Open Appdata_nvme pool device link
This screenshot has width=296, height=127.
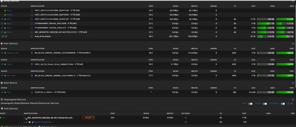coord(13,53)
